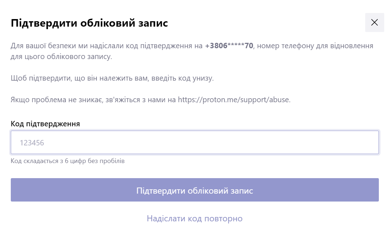Click the 123456 placeholder text
390x235 pixels.
click(x=32, y=143)
